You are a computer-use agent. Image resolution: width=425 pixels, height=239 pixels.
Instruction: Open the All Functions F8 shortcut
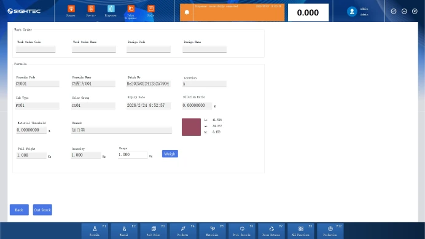click(300, 230)
